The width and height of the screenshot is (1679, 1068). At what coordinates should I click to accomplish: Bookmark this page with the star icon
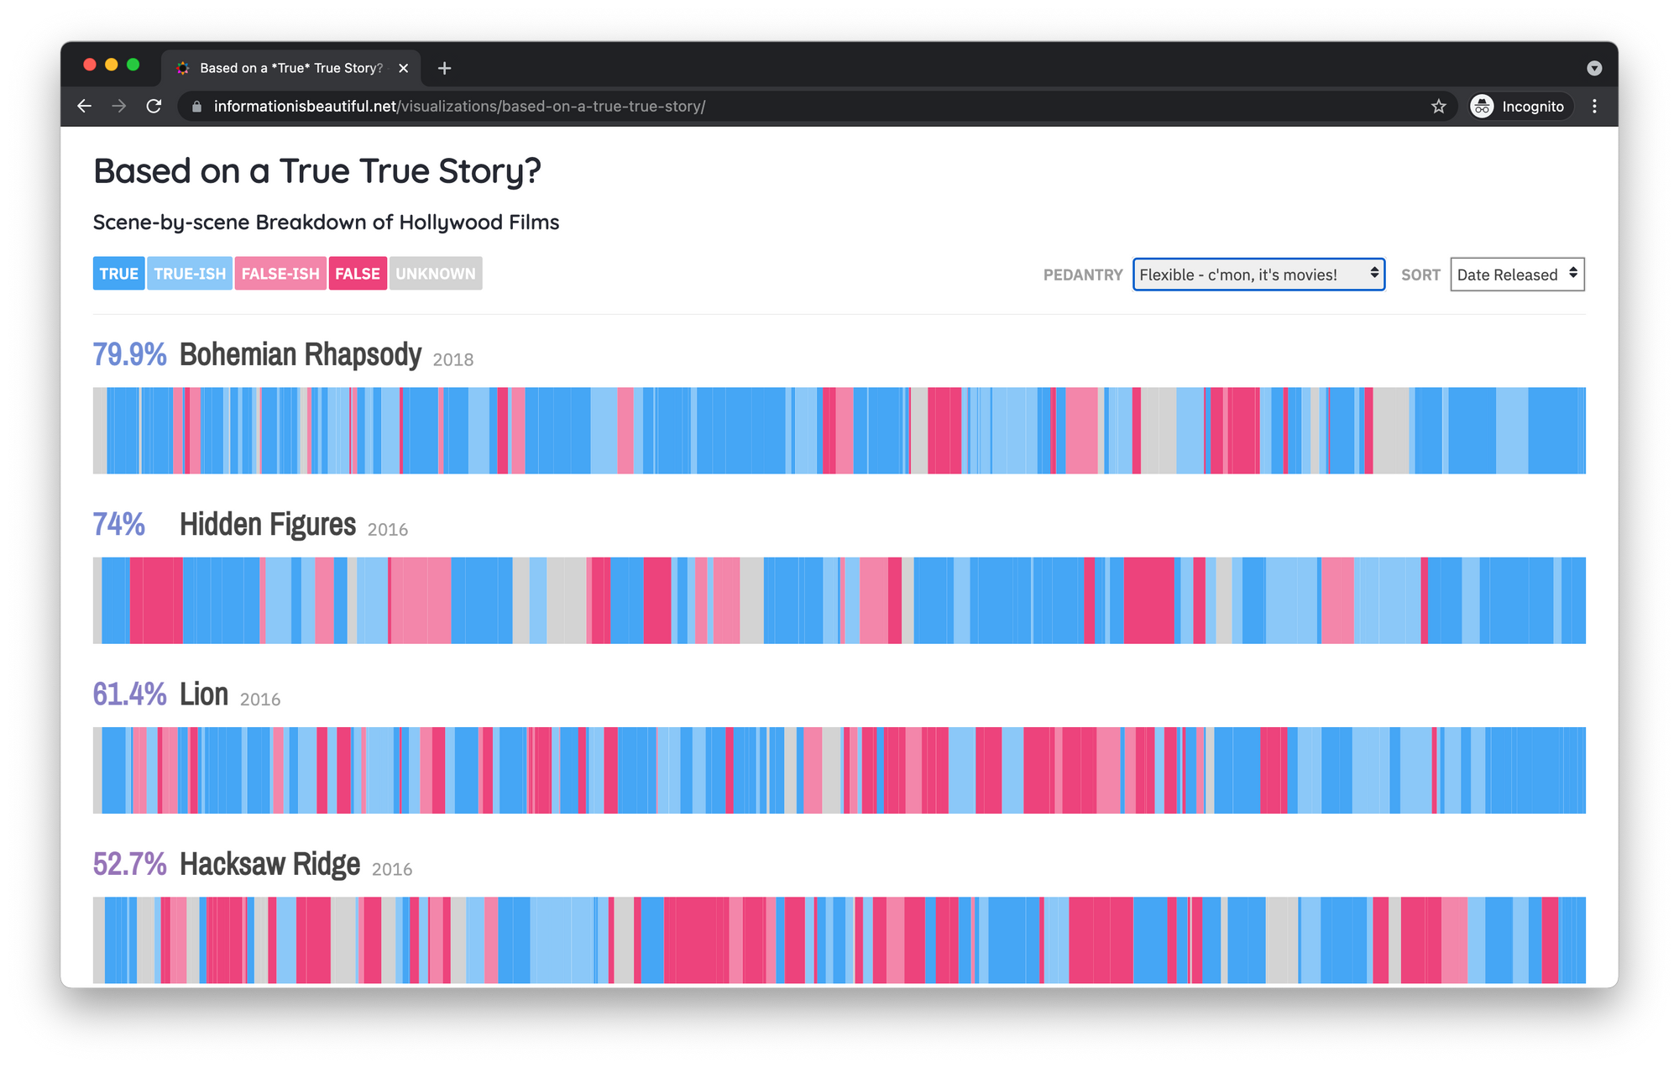point(1438,107)
